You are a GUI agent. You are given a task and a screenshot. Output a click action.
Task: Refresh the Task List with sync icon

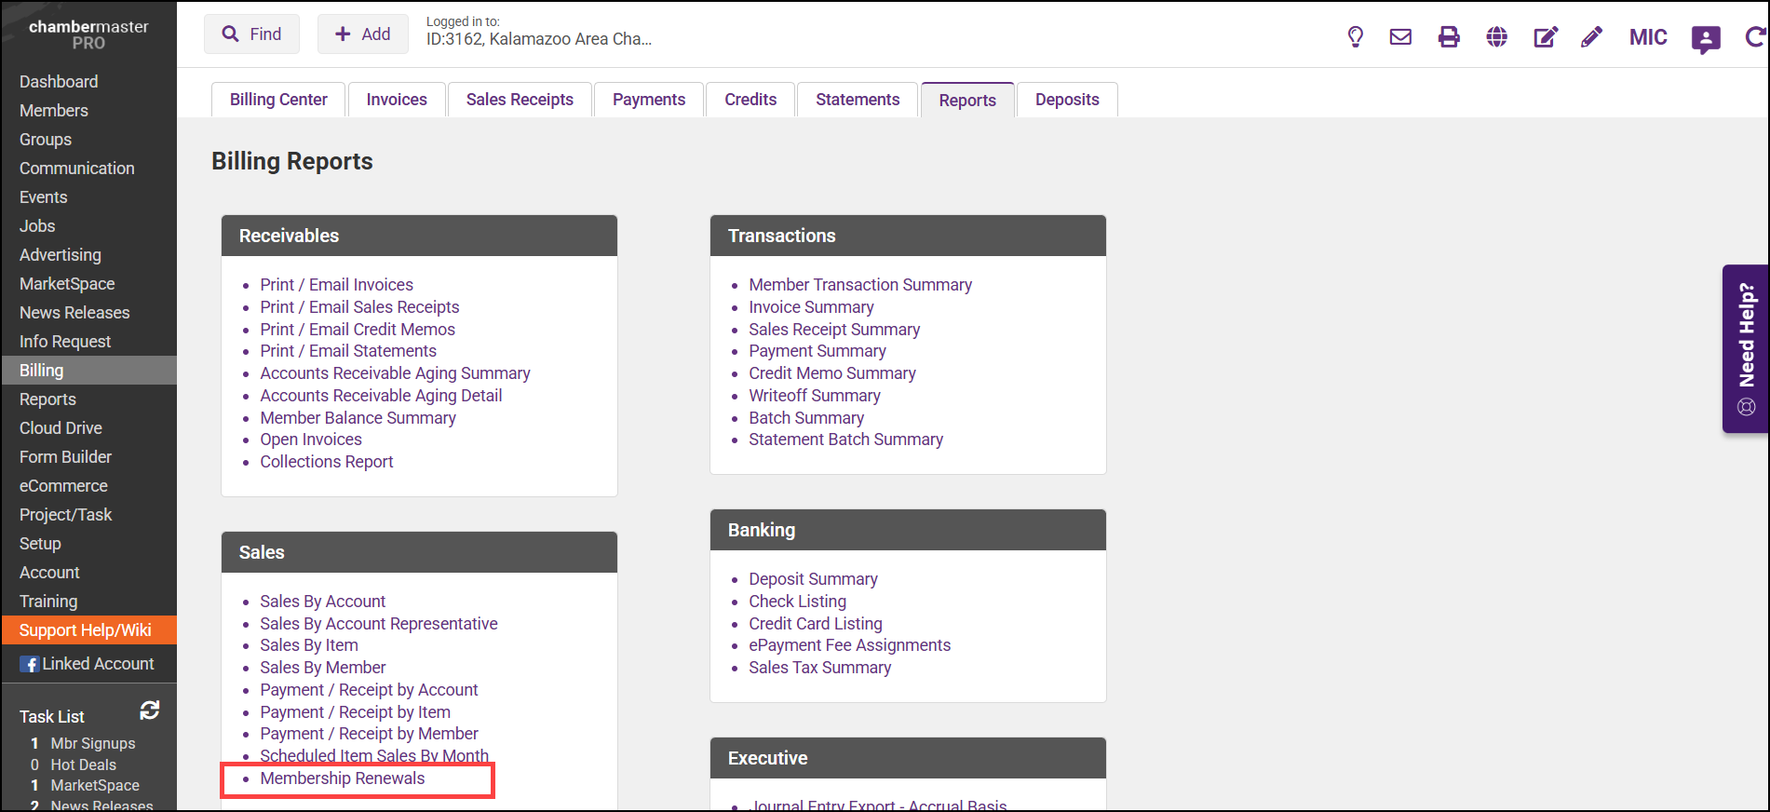point(149,710)
